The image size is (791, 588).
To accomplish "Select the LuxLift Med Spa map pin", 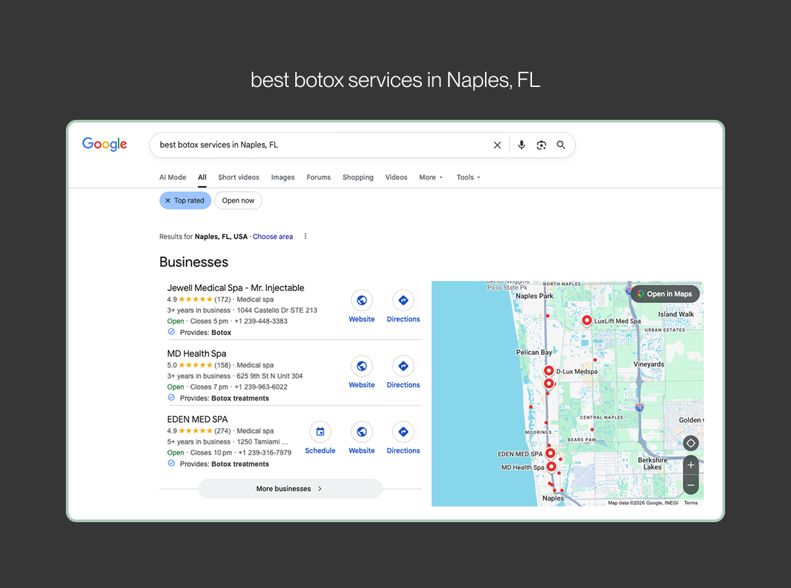I will (x=587, y=321).
